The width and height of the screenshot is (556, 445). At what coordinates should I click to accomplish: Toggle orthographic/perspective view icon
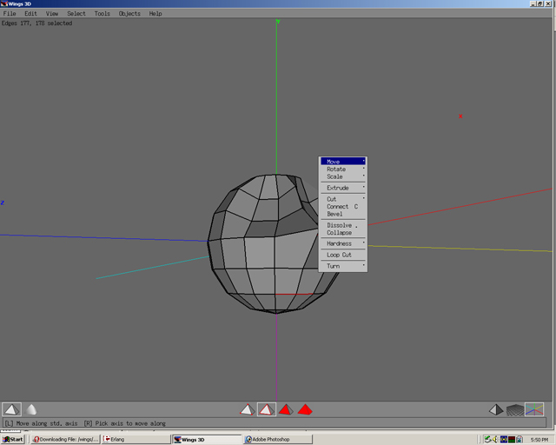point(496,409)
